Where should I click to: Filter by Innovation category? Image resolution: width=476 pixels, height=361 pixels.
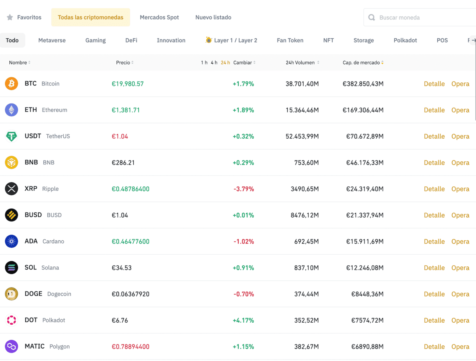click(171, 40)
